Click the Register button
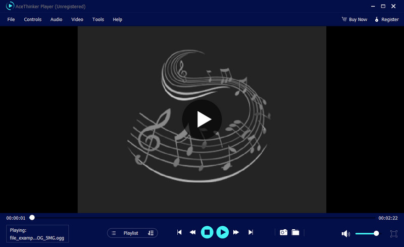 point(386,19)
